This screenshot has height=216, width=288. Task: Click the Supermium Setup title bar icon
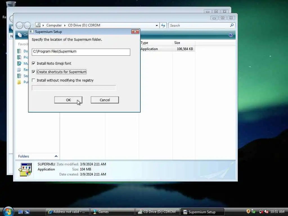pos(31,31)
